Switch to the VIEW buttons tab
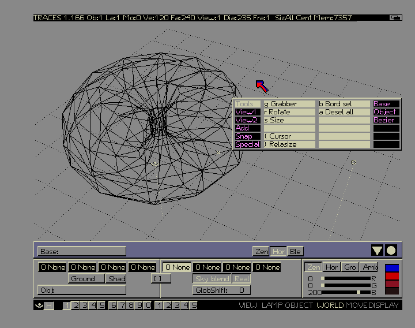 pyautogui.click(x=248, y=305)
